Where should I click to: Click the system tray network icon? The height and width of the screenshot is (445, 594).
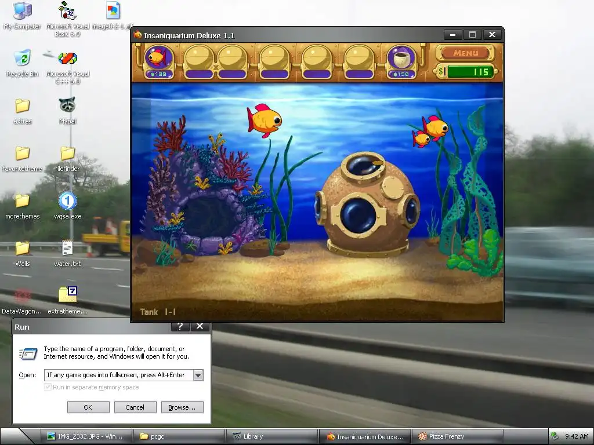pyautogui.click(x=555, y=436)
